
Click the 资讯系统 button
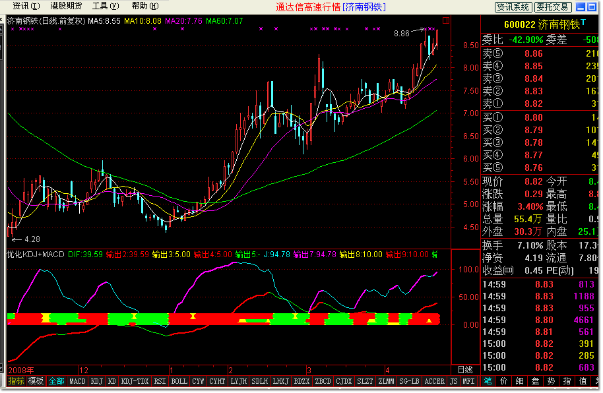tap(513, 7)
